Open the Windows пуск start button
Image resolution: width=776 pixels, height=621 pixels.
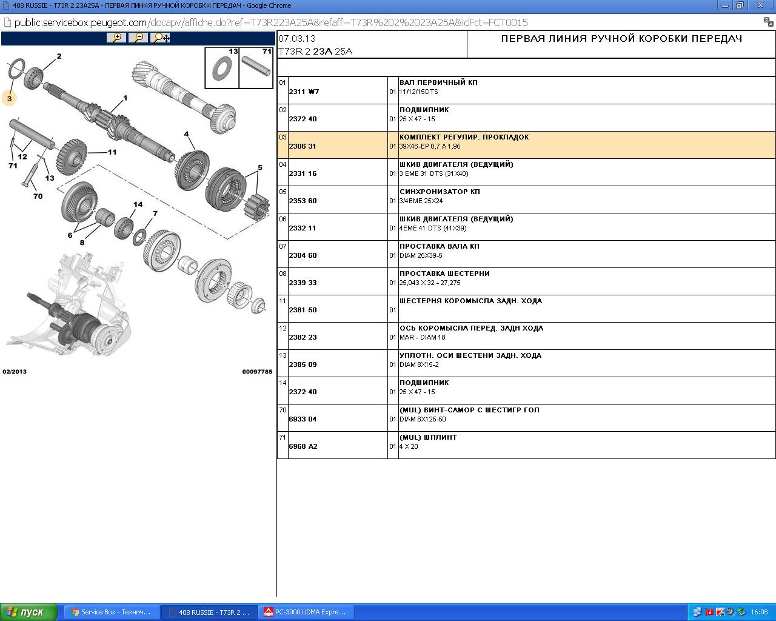[29, 612]
